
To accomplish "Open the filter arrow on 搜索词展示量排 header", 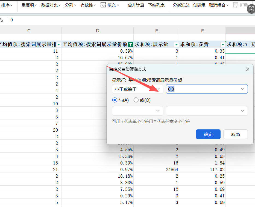I will pyautogui.click(x=59, y=44).
